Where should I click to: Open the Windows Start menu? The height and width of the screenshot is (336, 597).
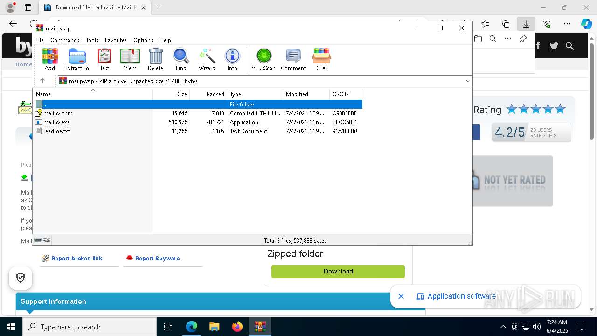pyautogui.click(x=11, y=327)
